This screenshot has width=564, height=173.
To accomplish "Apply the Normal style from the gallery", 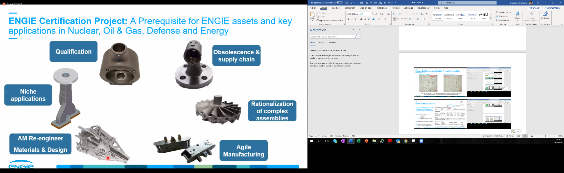I will [x=438, y=16].
